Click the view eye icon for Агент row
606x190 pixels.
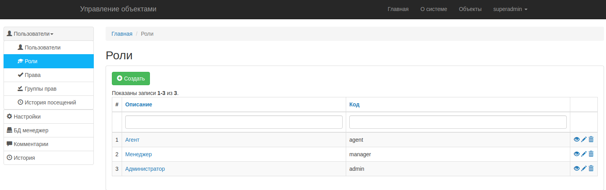tap(577, 139)
